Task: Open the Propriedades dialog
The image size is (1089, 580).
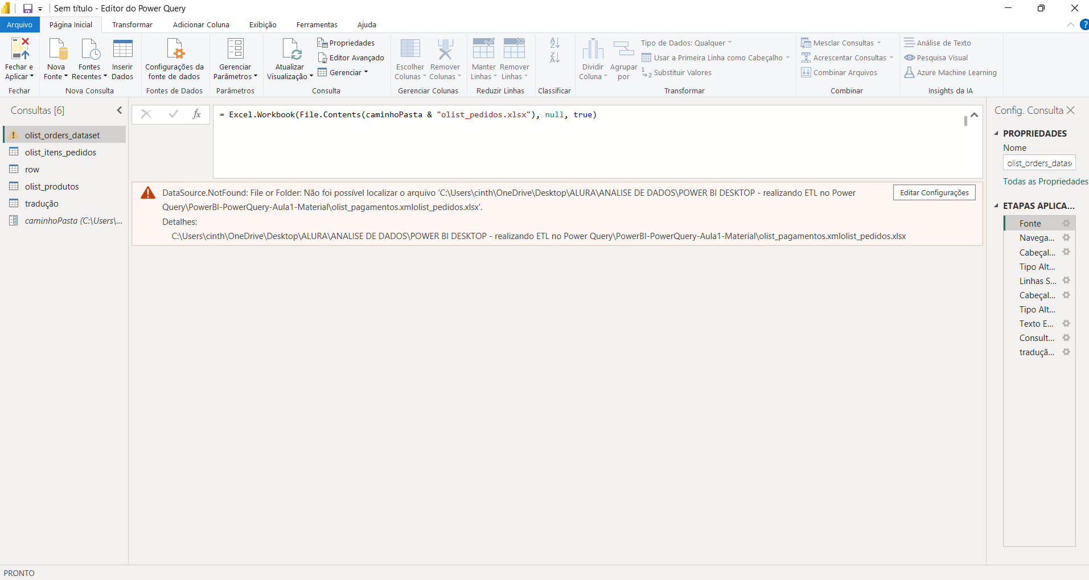Action: tap(346, 43)
